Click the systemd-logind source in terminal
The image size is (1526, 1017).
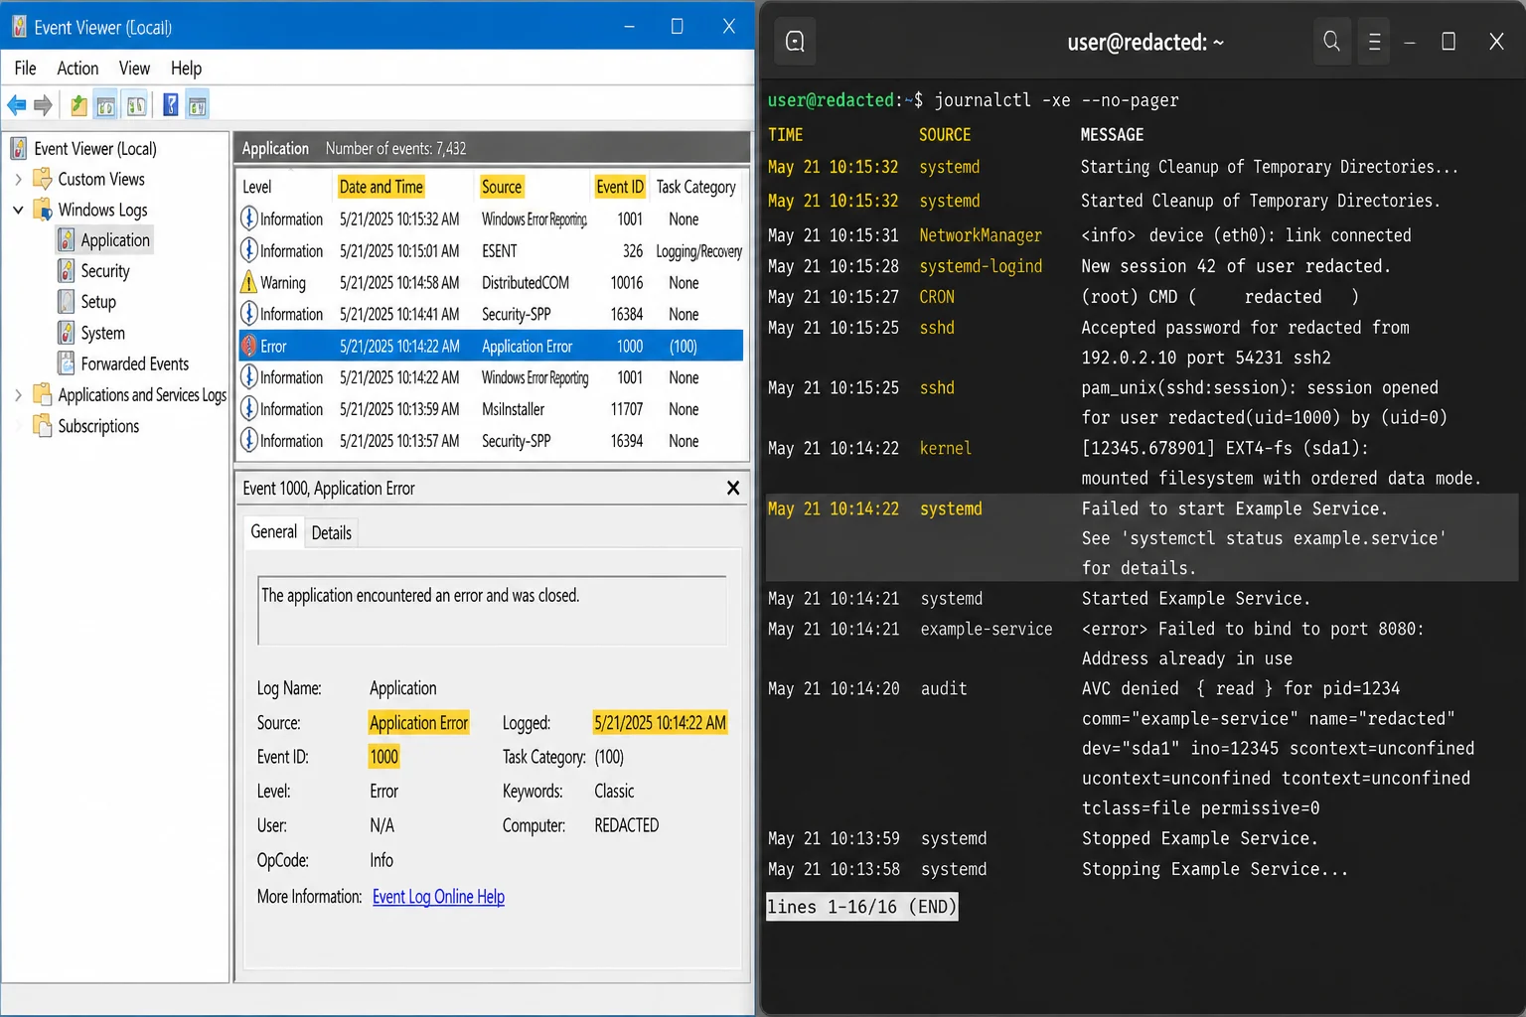[981, 266]
